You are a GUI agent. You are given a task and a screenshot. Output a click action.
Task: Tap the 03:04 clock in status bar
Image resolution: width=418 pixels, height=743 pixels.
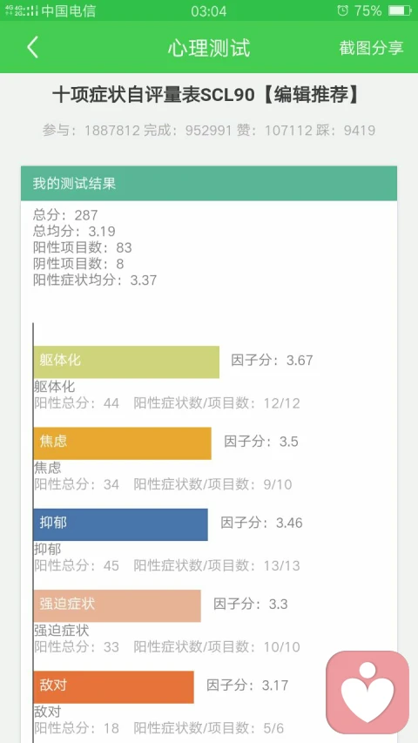click(208, 10)
